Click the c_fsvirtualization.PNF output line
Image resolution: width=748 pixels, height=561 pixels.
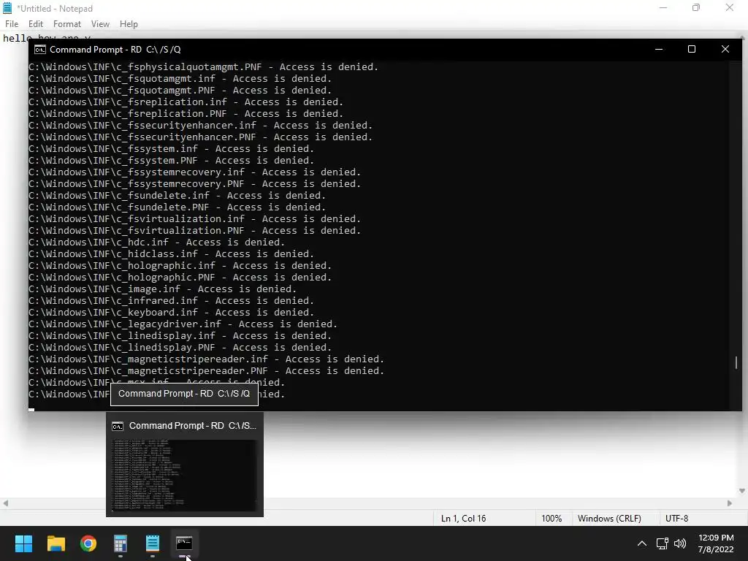point(194,231)
